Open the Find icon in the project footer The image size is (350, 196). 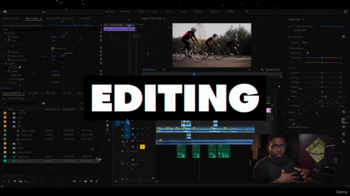click(x=80, y=181)
